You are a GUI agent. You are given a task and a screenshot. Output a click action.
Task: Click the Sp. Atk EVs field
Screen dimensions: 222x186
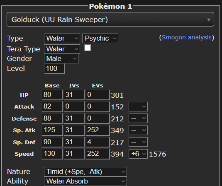tap(98, 130)
